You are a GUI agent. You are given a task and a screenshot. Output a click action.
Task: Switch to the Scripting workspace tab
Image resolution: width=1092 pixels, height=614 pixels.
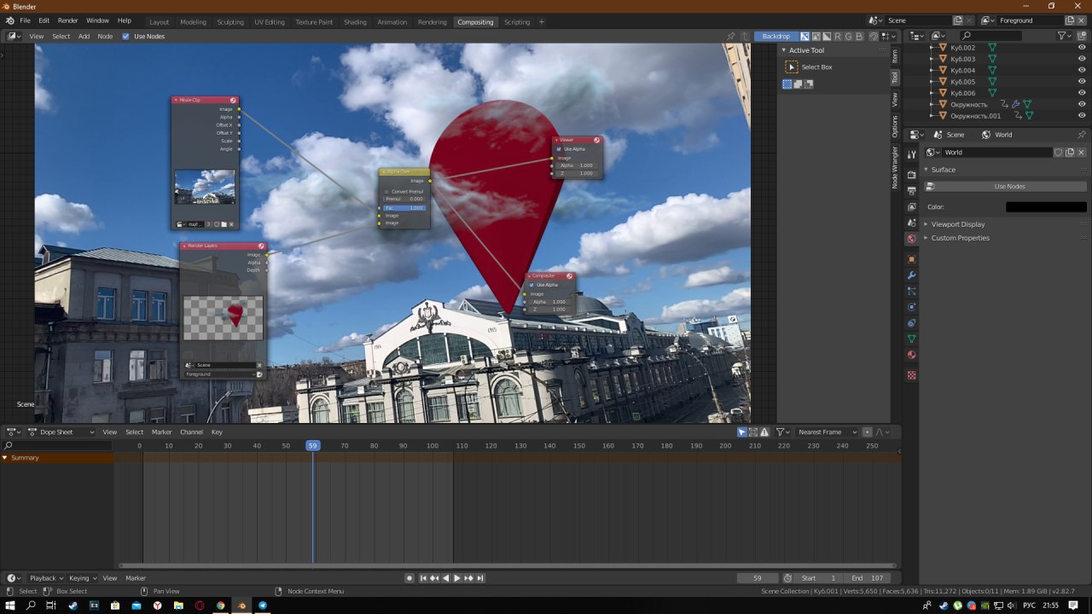516,21
